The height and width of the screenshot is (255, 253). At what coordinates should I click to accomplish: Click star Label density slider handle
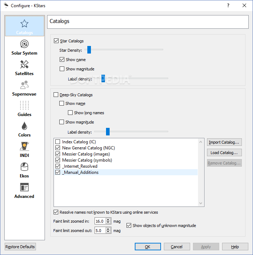click(103, 78)
